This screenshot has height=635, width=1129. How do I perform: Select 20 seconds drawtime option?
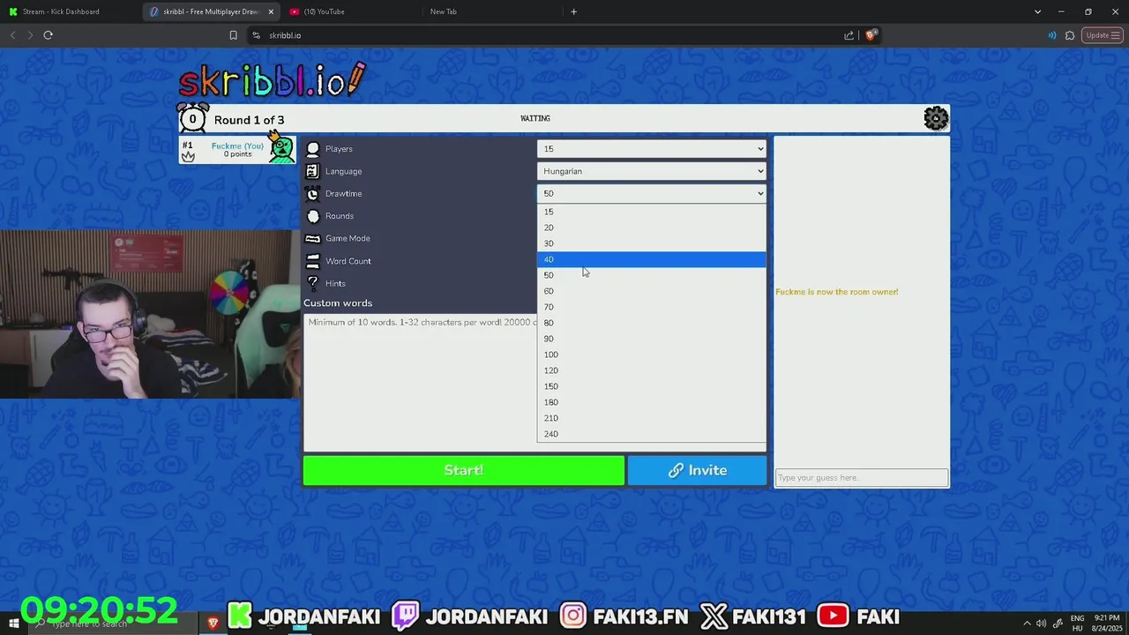coord(651,228)
